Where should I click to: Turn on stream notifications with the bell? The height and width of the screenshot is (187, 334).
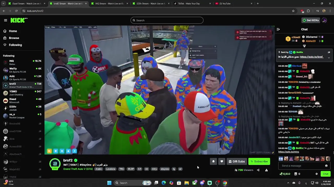pos(213,162)
